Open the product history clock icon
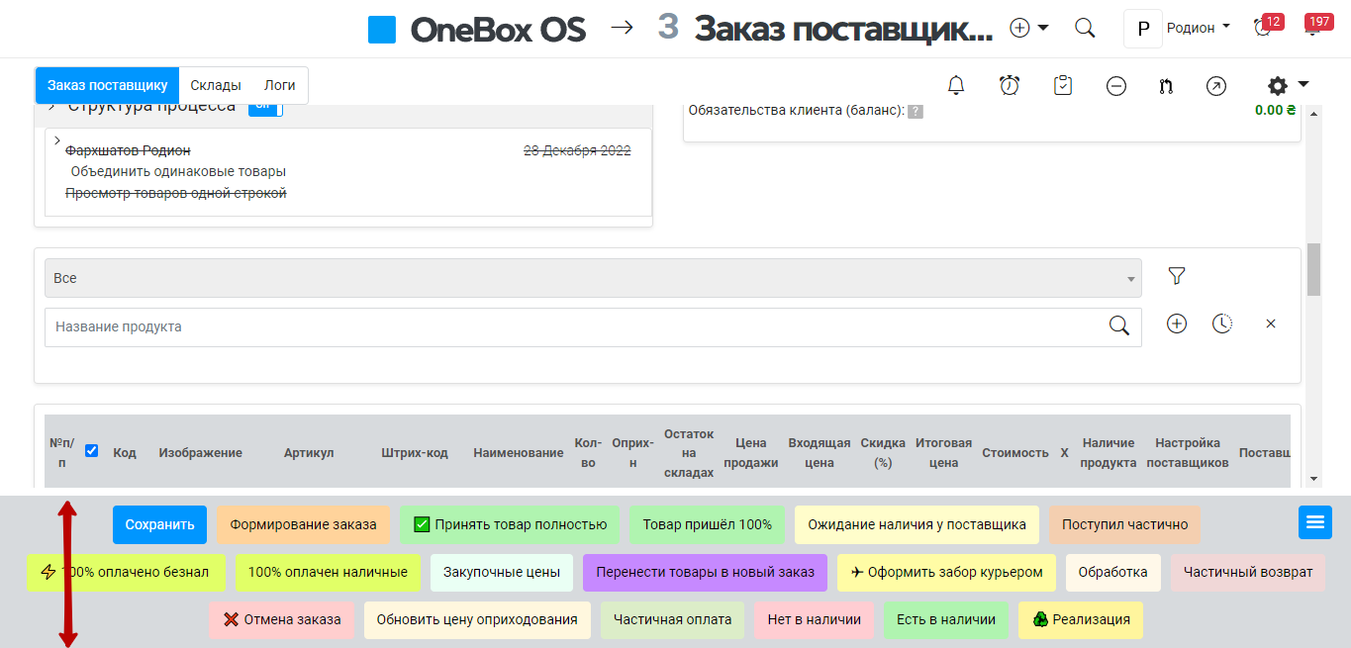This screenshot has height=648, width=1351. [1222, 324]
